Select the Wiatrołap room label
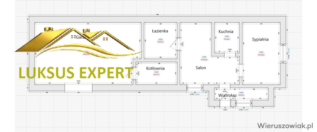This screenshot has width=317, height=132. (227, 95)
